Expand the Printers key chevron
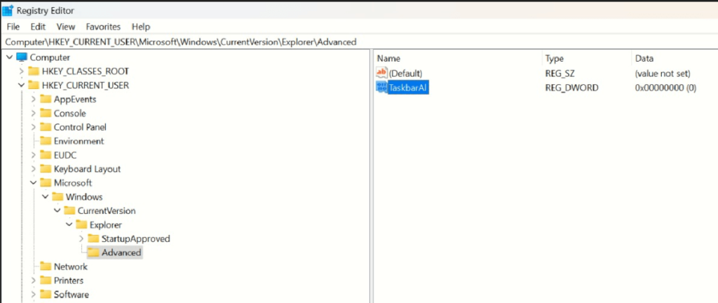Viewport: 718px width, 303px height. tap(33, 280)
